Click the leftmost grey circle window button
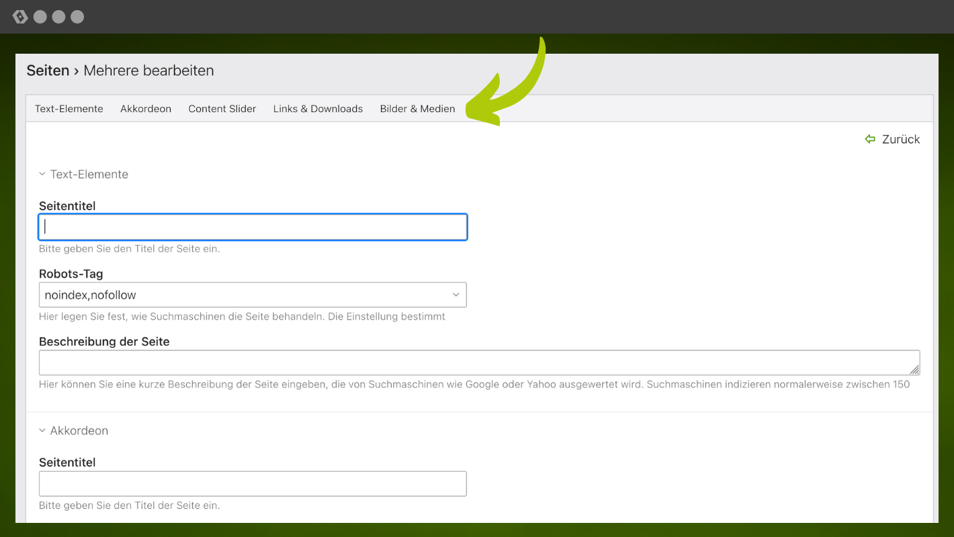The width and height of the screenshot is (954, 537). (40, 17)
